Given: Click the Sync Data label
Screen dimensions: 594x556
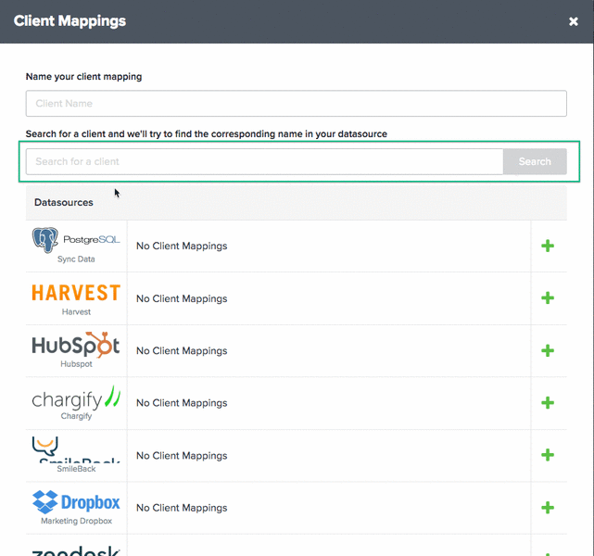Looking at the screenshot, I should pos(76,259).
